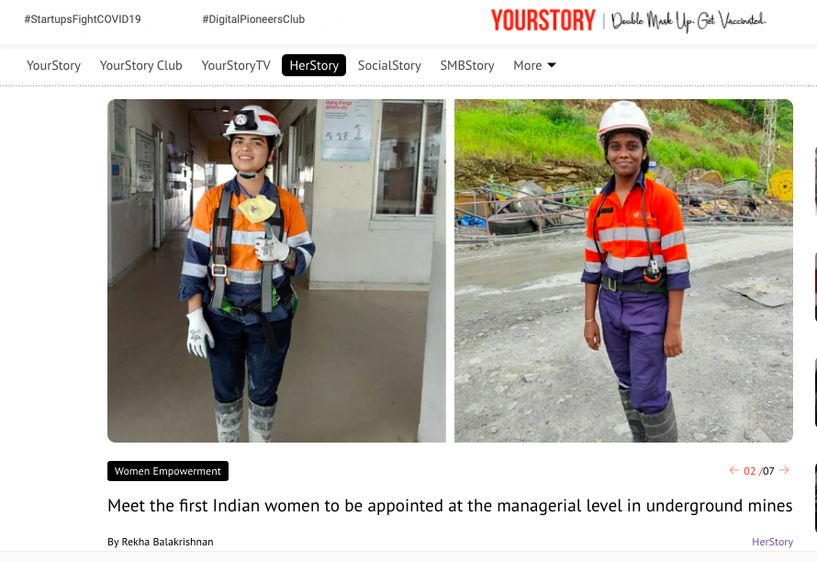Viewport: 817px width, 561px height.
Task: Click the right photo of woman outdoors
Action: pos(623,271)
